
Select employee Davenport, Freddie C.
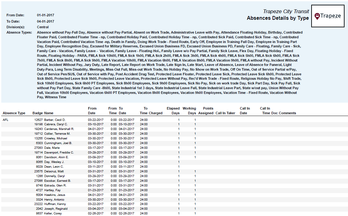(59, 153)
